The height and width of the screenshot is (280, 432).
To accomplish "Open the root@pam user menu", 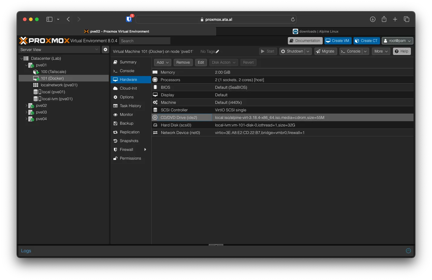I will pos(397,41).
